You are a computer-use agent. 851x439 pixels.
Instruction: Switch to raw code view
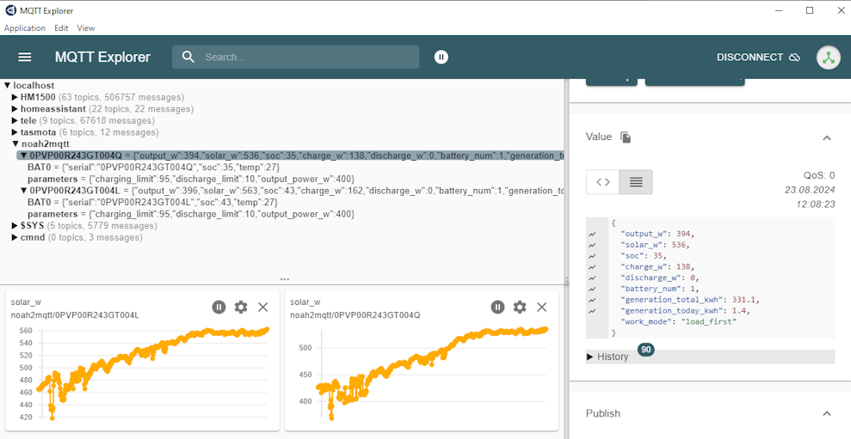click(603, 182)
